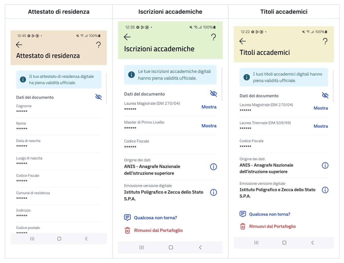Tap back arrow on Iscrizioni accademiche screen
344x263 pixels.
coord(127,37)
